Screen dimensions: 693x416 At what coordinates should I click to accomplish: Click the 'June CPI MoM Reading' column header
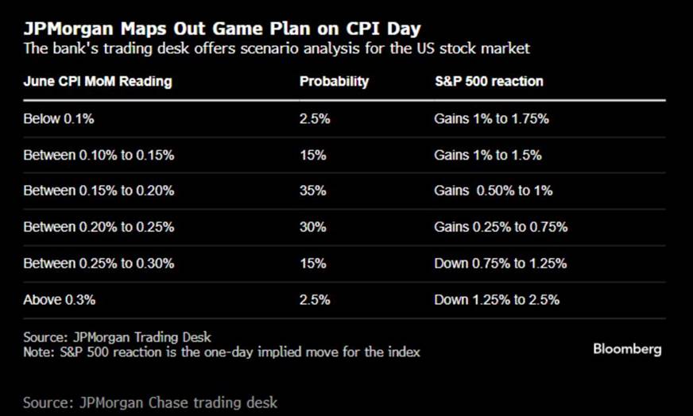[98, 81]
